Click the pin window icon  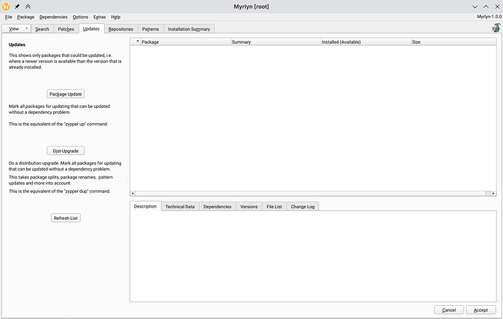(x=18, y=6)
